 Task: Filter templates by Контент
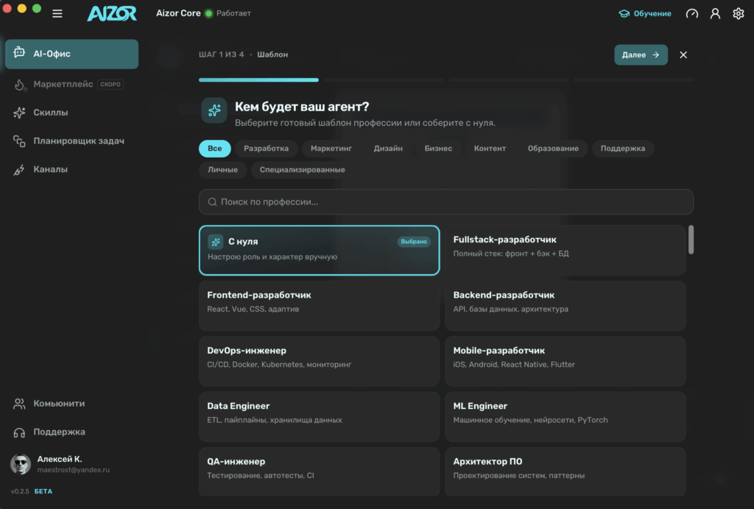[490, 148]
